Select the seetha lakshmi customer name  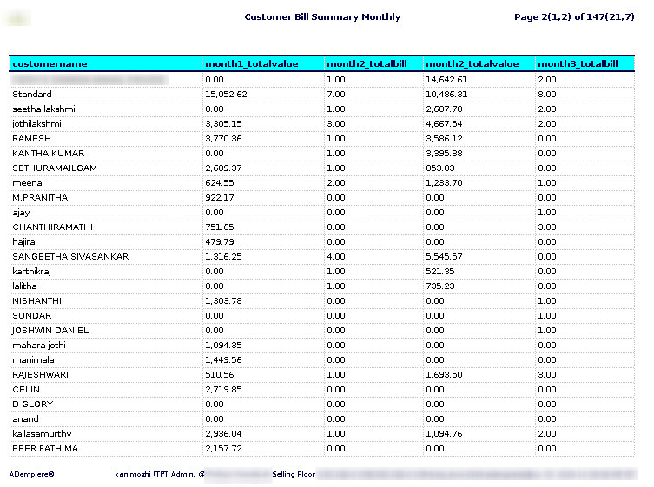43,109
